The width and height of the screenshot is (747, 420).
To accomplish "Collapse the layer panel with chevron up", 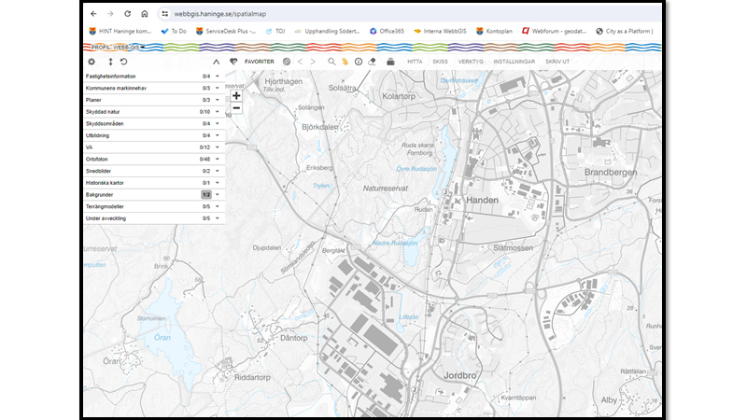I will click(217, 62).
